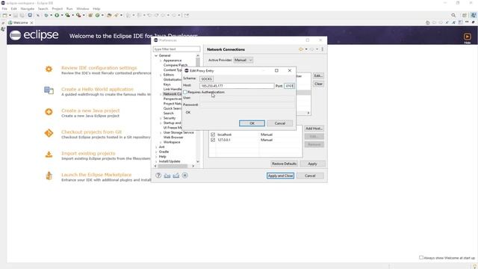Click the search magnifier icon at top right
478x269 pixels.
point(453,15)
